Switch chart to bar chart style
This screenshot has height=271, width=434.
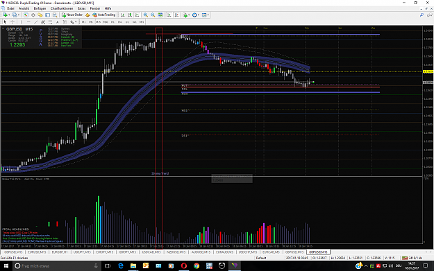tap(123, 15)
